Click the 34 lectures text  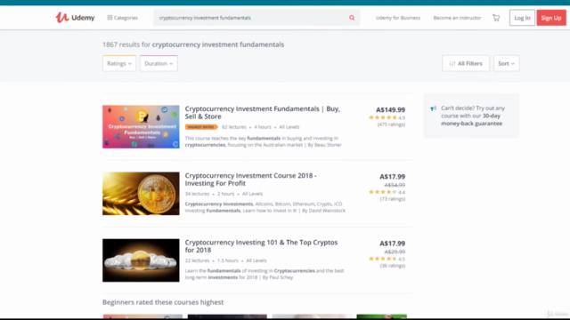click(197, 194)
